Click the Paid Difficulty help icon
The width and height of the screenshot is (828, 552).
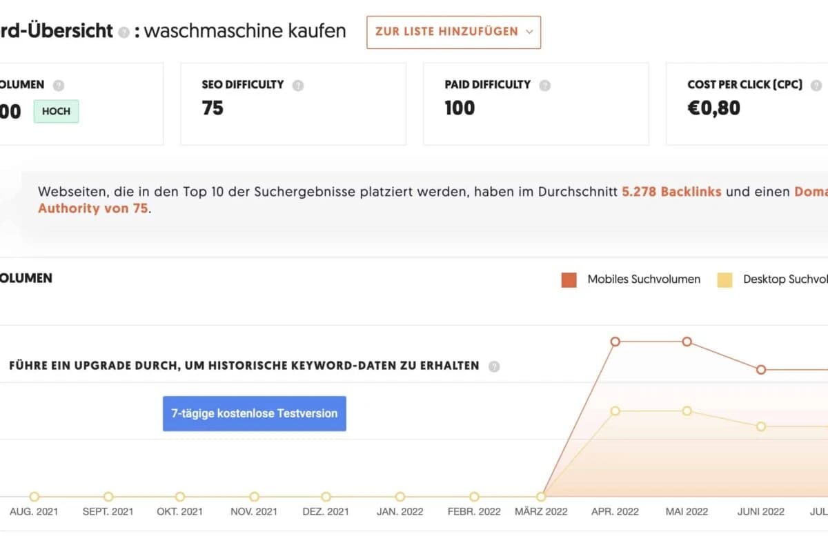545,84
